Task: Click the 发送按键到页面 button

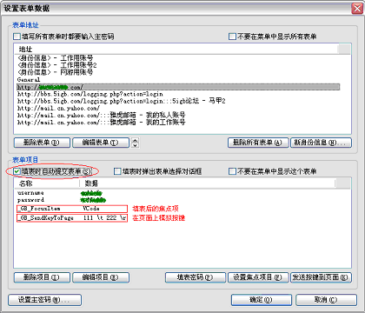Action: pos(321,277)
